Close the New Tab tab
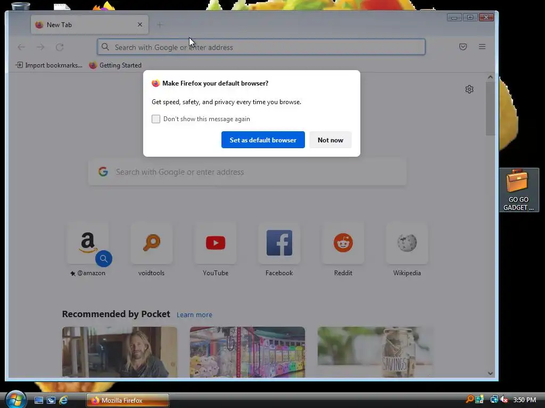Image resolution: width=545 pixels, height=408 pixels. point(140,24)
